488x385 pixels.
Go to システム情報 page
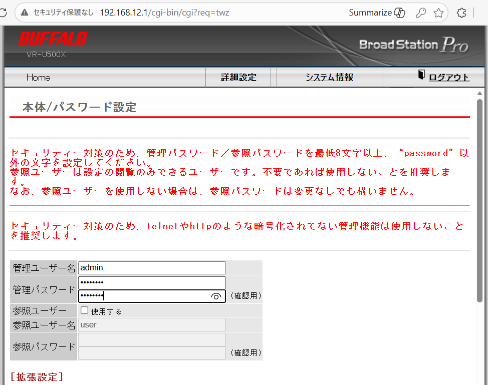(329, 77)
